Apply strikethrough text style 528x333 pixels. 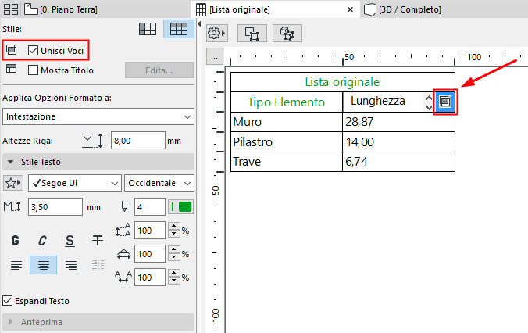click(x=98, y=241)
